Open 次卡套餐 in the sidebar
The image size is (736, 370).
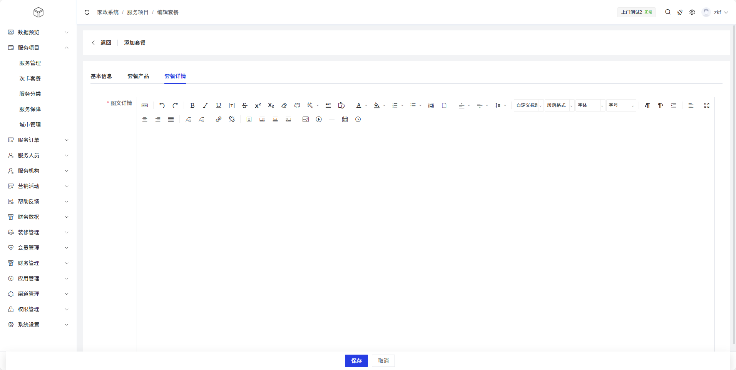[x=30, y=78]
